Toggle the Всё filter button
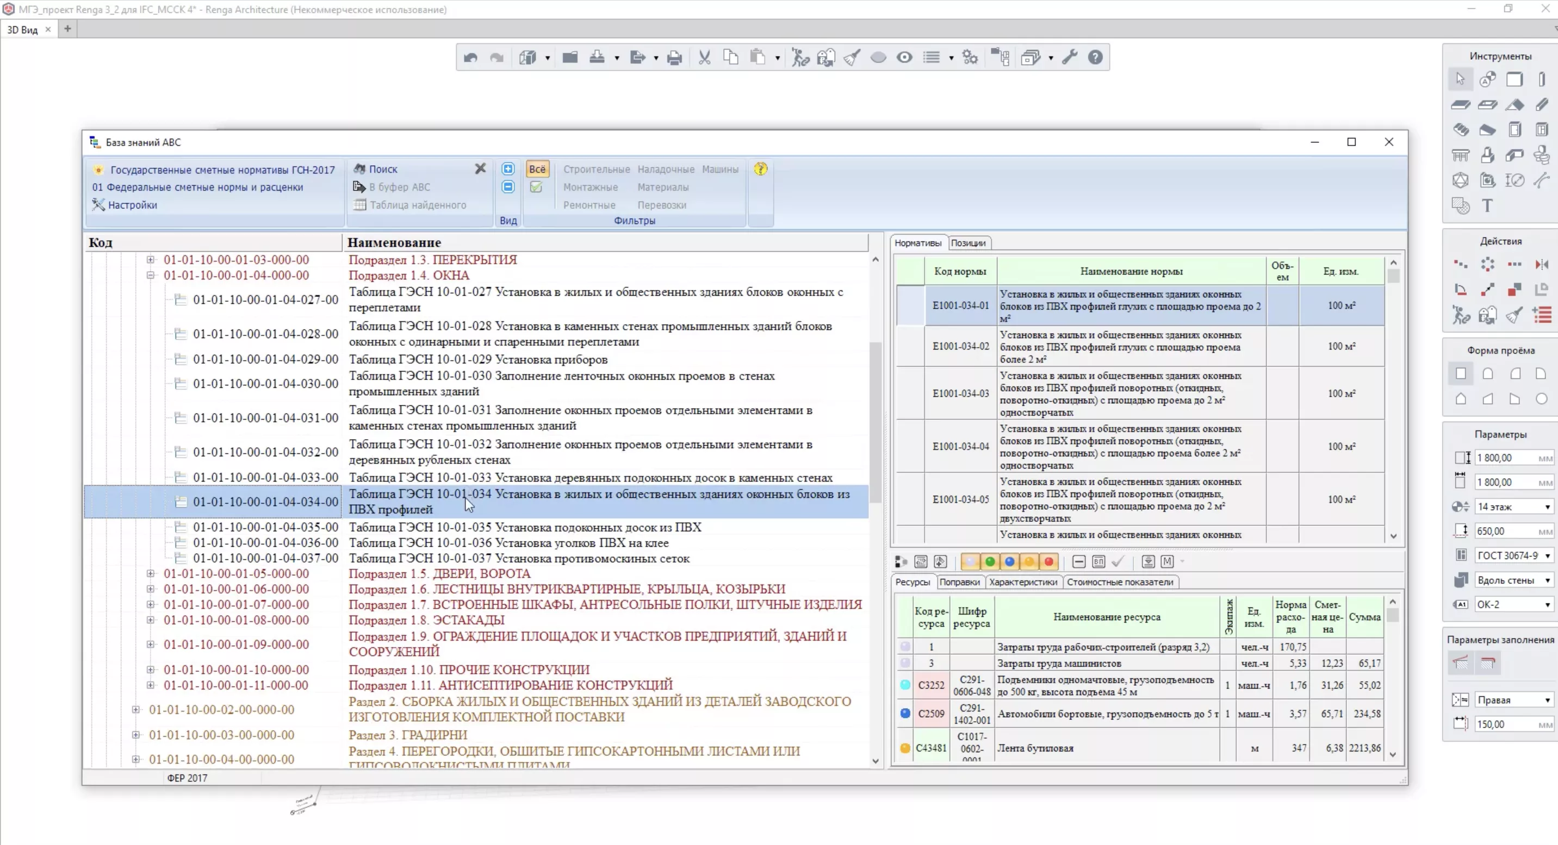 click(x=537, y=169)
